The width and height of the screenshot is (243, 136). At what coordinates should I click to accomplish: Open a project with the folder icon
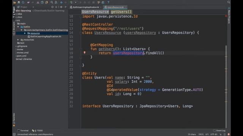14,2
